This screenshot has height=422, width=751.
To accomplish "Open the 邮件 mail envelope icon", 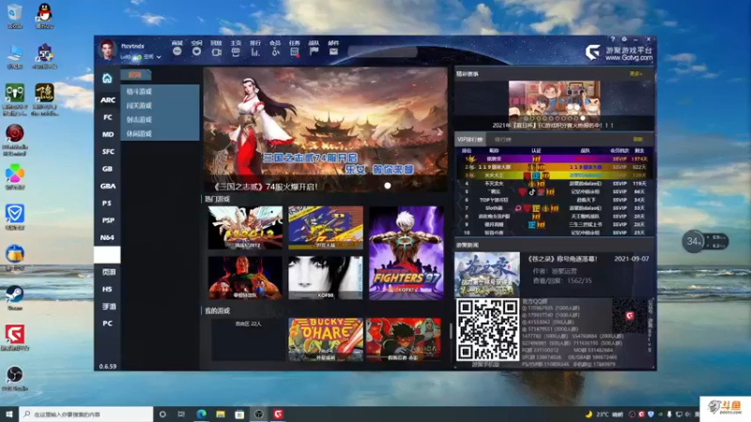I will click(334, 52).
